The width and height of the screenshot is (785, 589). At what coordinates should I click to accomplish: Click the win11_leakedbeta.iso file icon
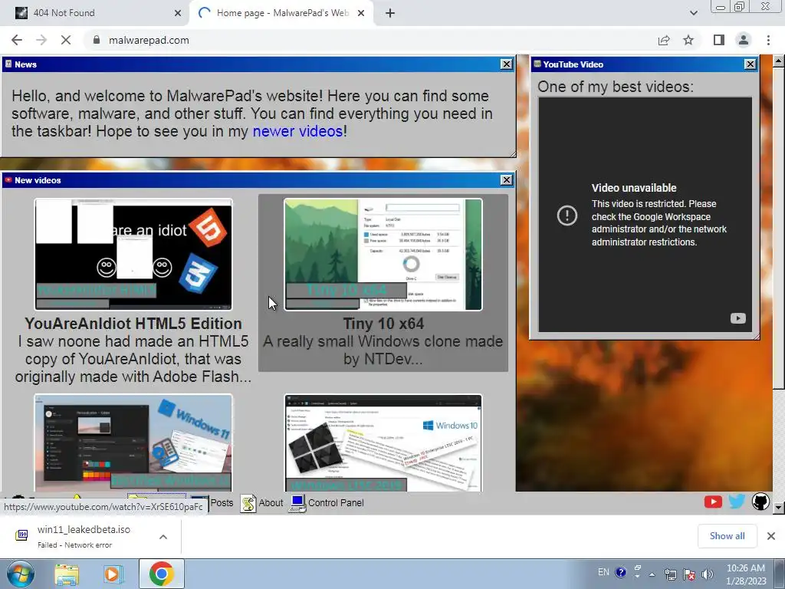point(21,535)
